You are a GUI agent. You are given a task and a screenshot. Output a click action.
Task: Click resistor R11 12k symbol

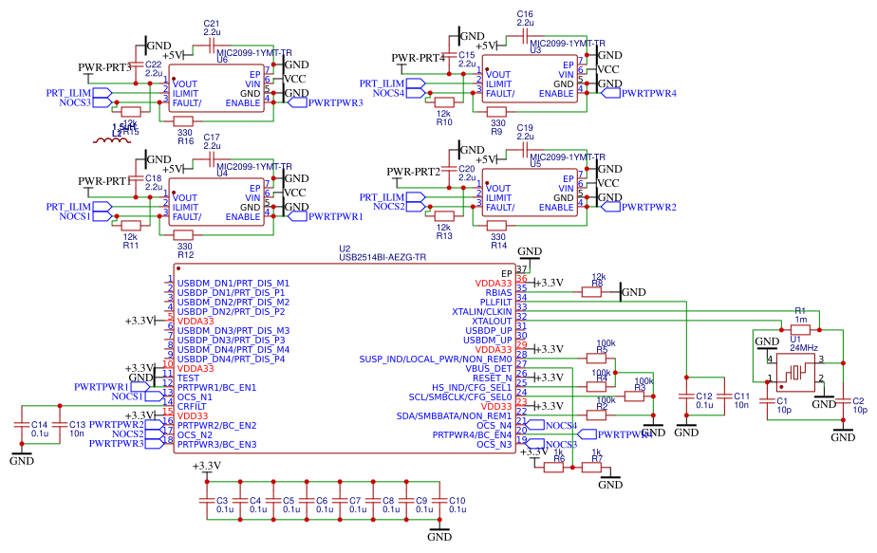click(131, 226)
